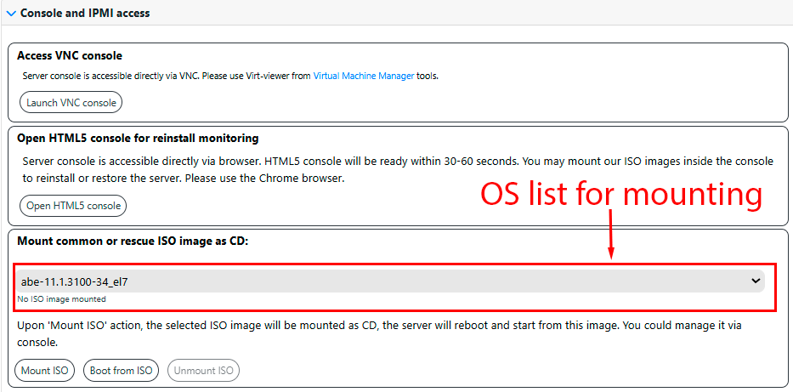Select the Mount common or rescue ISO heading
Image resolution: width=793 pixels, height=392 pixels.
(x=133, y=241)
